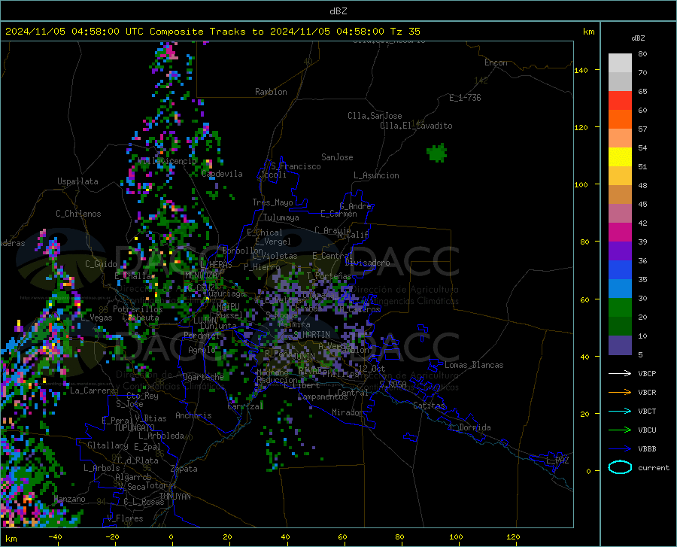Click the blue VBBB arrow in legend
677x547 pixels.
[x=620, y=449]
